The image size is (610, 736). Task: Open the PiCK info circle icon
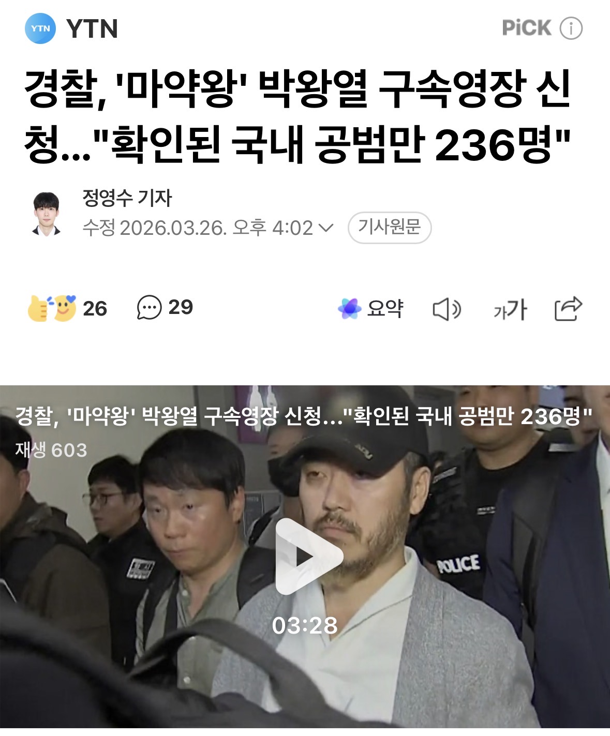click(571, 28)
